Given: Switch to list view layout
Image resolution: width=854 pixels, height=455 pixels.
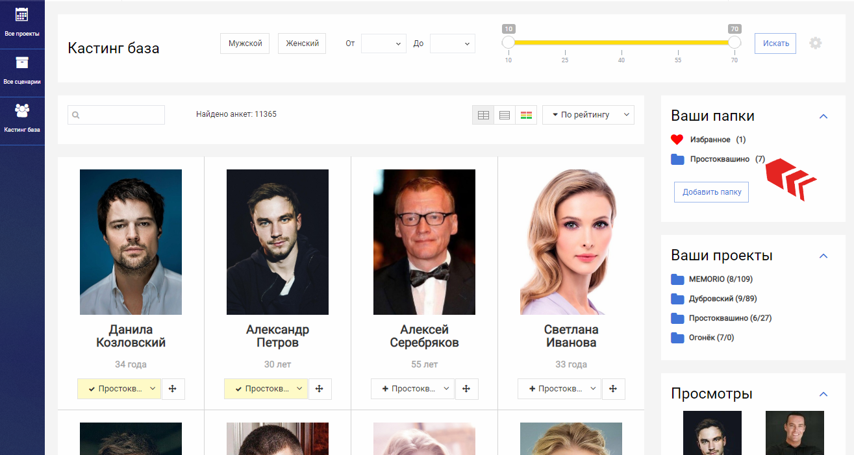Looking at the screenshot, I should 505,115.
